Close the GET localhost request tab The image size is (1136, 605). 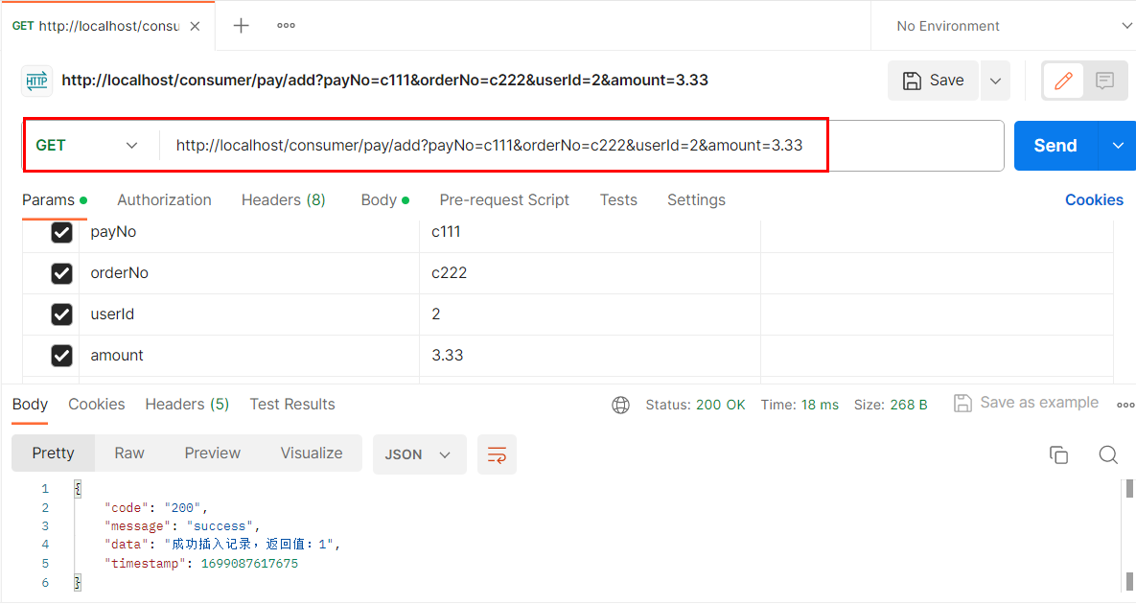click(x=195, y=26)
